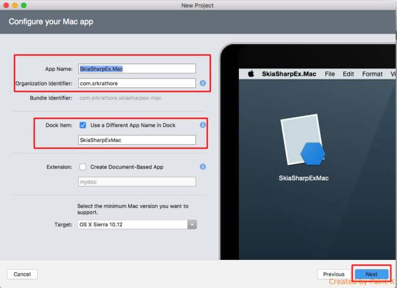Screen dimensions: 397x288
Task: Click the Organization Identifier info icon
Action: (x=203, y=83)
